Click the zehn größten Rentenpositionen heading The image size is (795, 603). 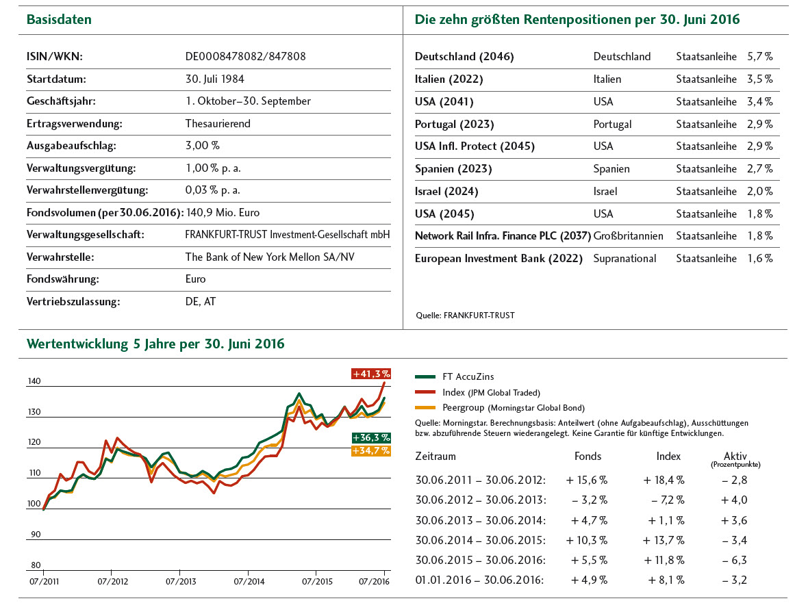(577, 20)
